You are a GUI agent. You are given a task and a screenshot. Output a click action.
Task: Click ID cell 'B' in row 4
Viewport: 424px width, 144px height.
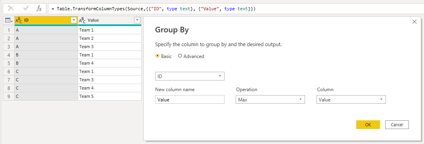coord(46,55)
